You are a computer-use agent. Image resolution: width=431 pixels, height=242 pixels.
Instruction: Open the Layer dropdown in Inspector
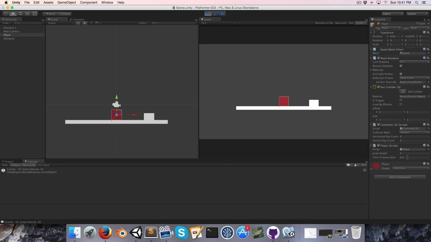420,28
